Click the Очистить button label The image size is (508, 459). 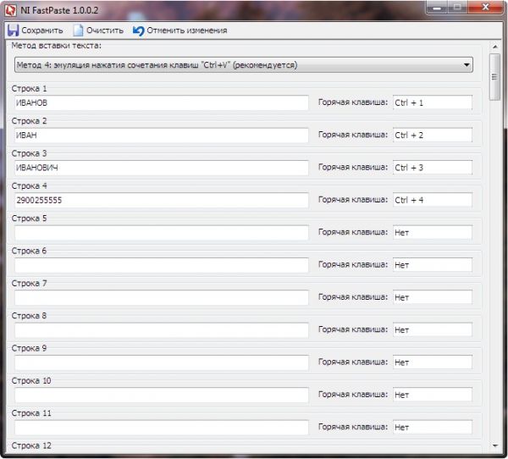105,30
